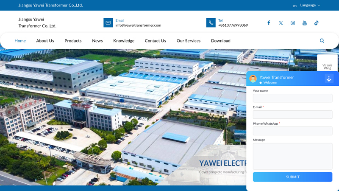This screenshot has height=191, width=339.
Task: Click the chat agent avatar icon
Action: click(x=253, y=79)
